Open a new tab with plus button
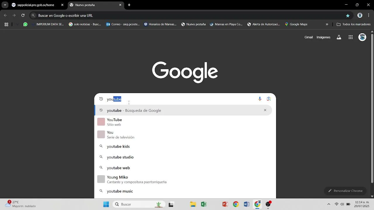The image size is (374, 210). [129, 5]
